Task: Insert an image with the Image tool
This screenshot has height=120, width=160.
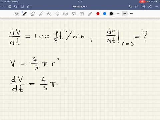Action: click(x=74, y=14)
